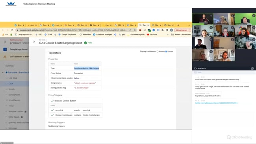The width and height of the screenshot is (256, 144).
Task: Select the green-background participant video thumbnail
Action: [245, 19]
